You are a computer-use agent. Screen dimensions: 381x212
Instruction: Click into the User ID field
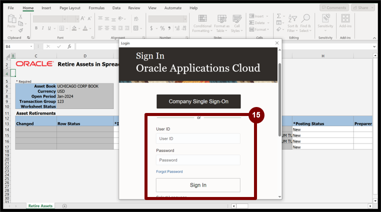point(198,138)
